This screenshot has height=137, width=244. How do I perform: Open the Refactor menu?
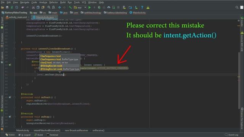(53, 2)
